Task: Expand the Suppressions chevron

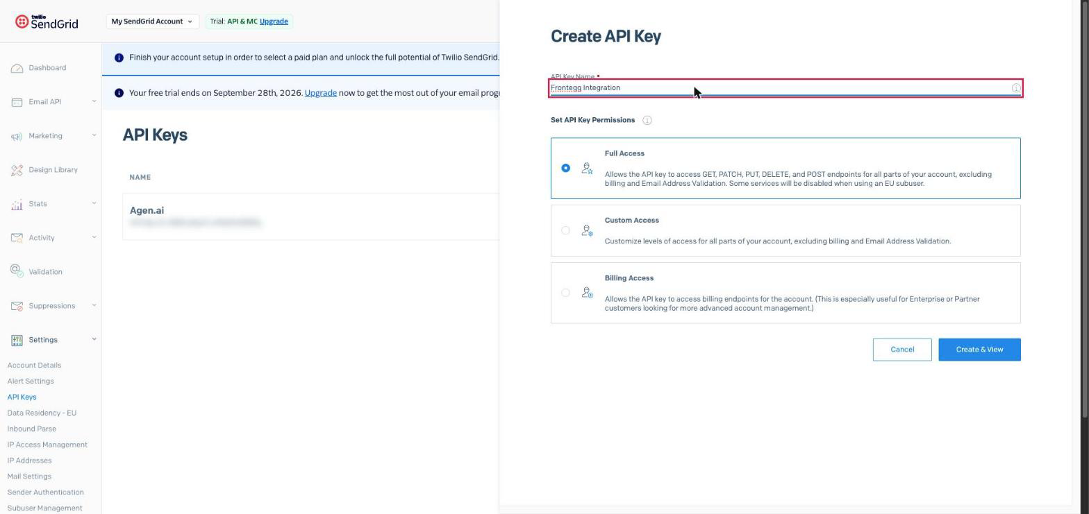Action: pos(94,305)
